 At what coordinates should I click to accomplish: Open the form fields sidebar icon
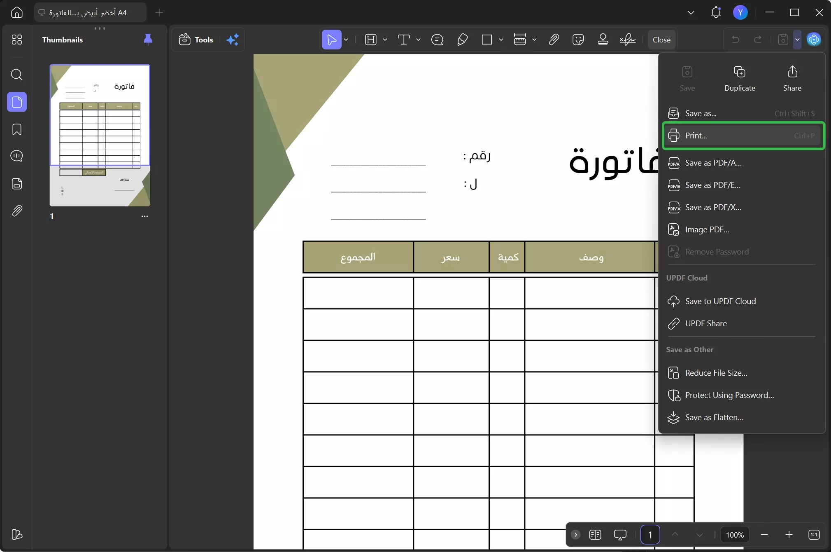coord(17,184)
